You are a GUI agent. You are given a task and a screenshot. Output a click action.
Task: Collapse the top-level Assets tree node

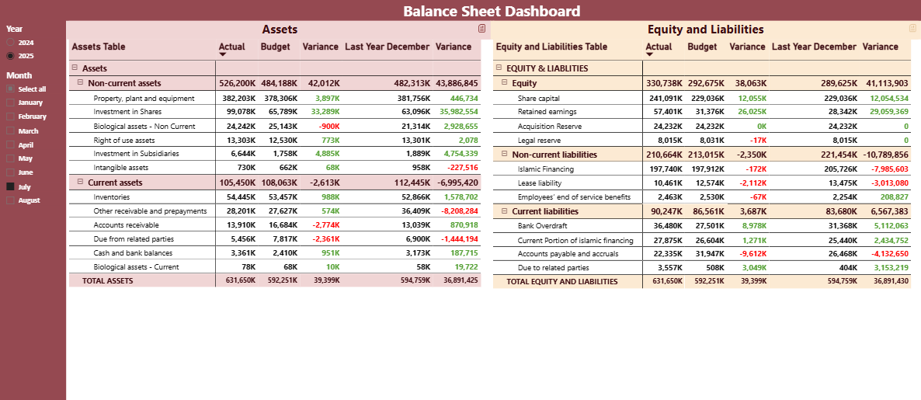(75, 68)
